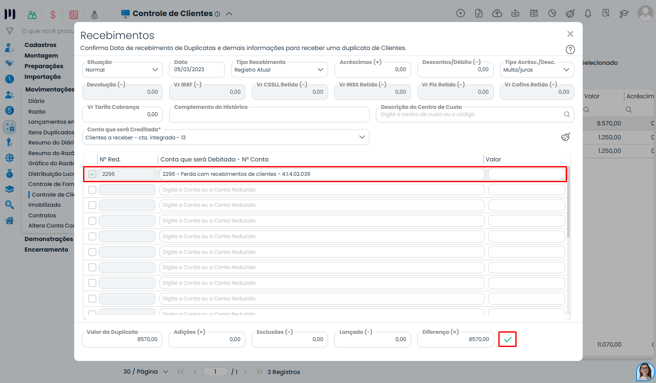Open the Situação dropdown

click(122, 70)
